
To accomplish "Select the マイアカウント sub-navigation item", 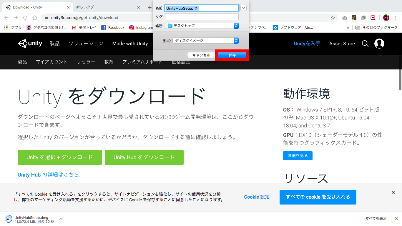I will coord(52,62).
